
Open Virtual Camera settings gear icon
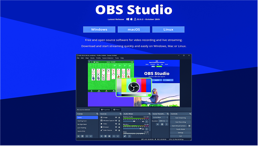pyautogui.click(x=189, y=126)
